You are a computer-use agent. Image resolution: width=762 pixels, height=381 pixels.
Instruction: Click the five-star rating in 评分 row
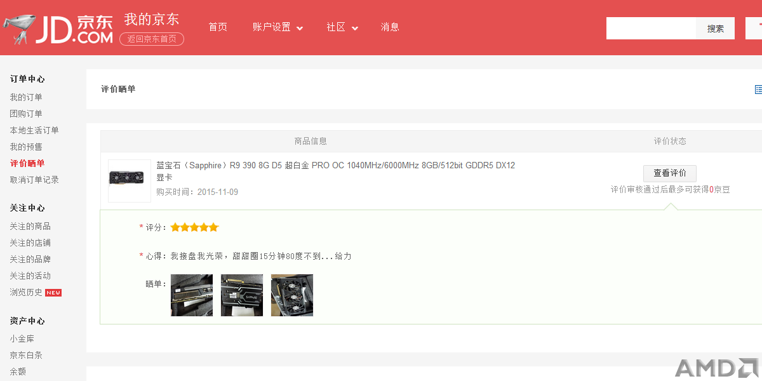pyautogui.click(x=194, y=227)
